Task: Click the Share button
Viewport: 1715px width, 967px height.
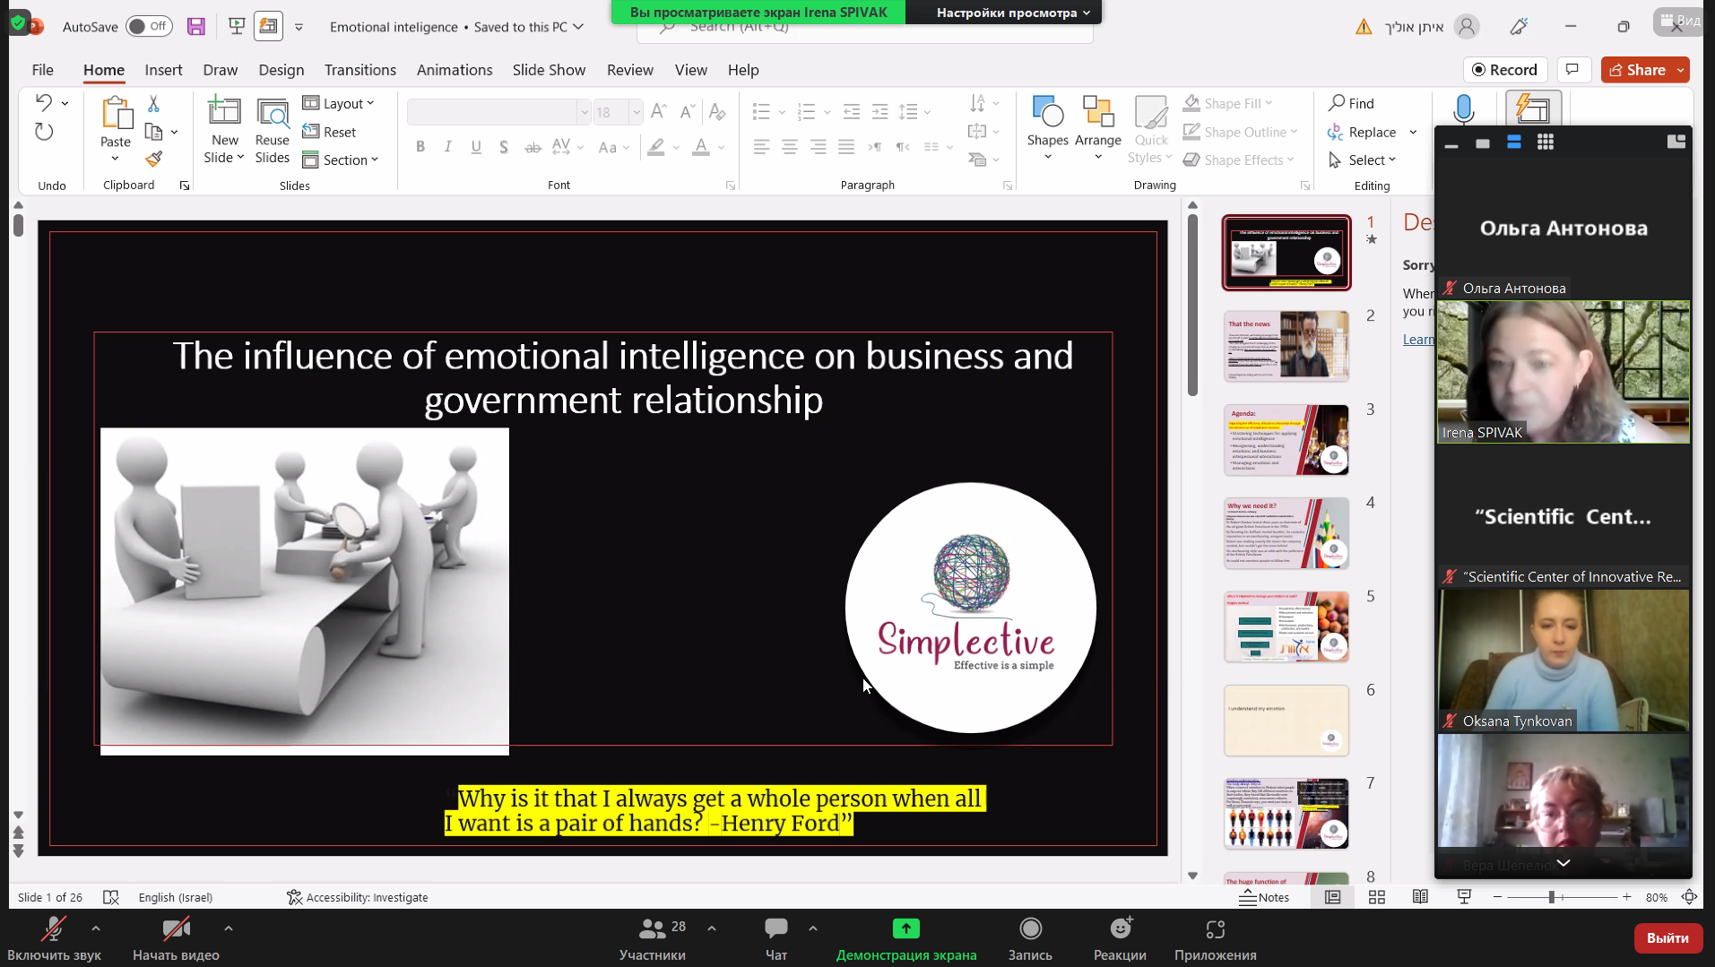Action: [x=1637, y=70]
